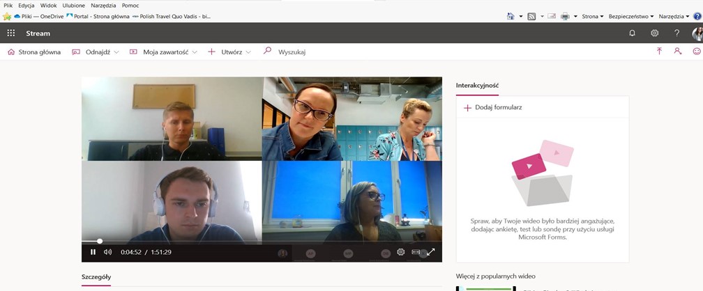Screen dimensions: 703x291
Task: Expand the RSS feed dropdown arrow
Action: (542, 17)
